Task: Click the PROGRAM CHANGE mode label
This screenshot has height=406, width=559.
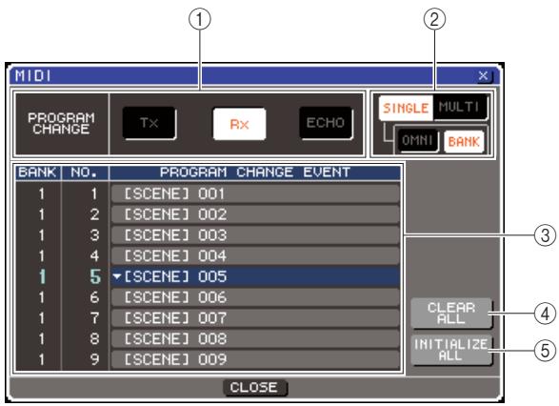Action: pos(61,124)
